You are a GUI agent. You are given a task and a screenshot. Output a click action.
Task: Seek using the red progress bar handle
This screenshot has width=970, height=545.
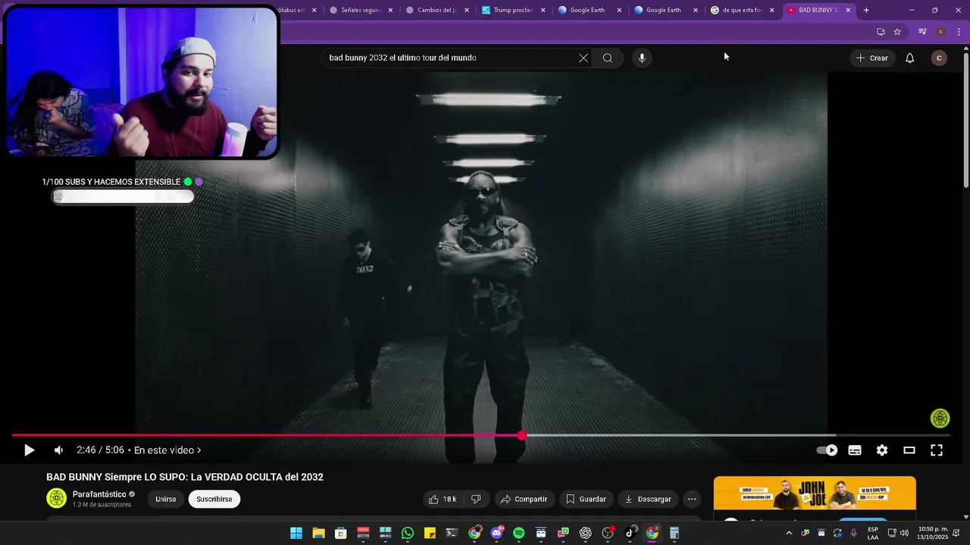[x=522, y=435]
